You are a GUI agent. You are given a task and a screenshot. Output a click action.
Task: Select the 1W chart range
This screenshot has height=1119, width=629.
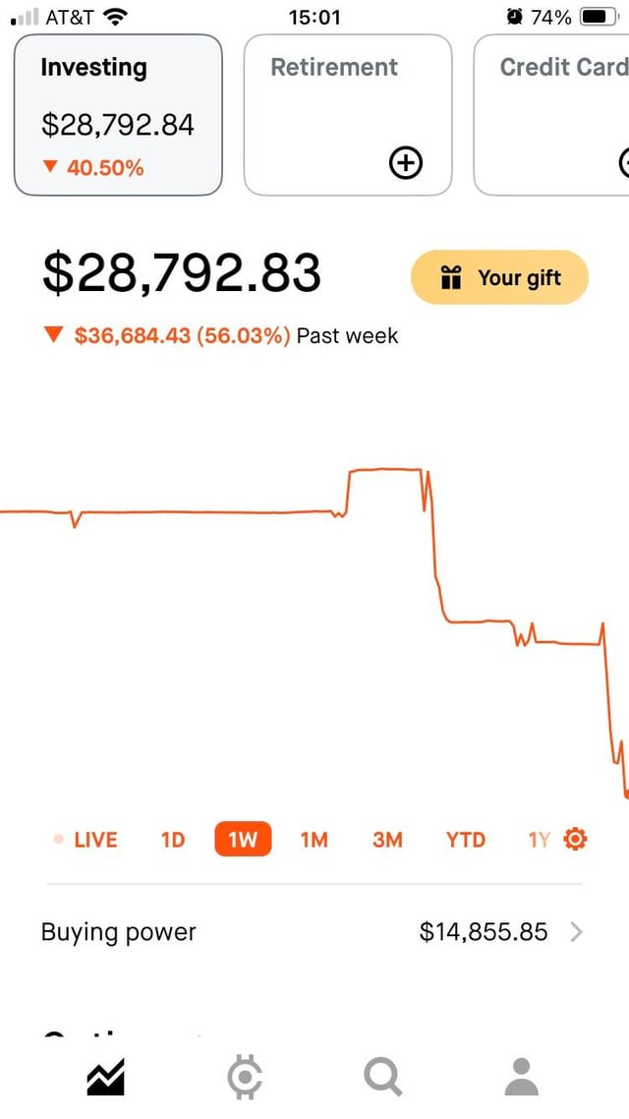coord(242,840)
